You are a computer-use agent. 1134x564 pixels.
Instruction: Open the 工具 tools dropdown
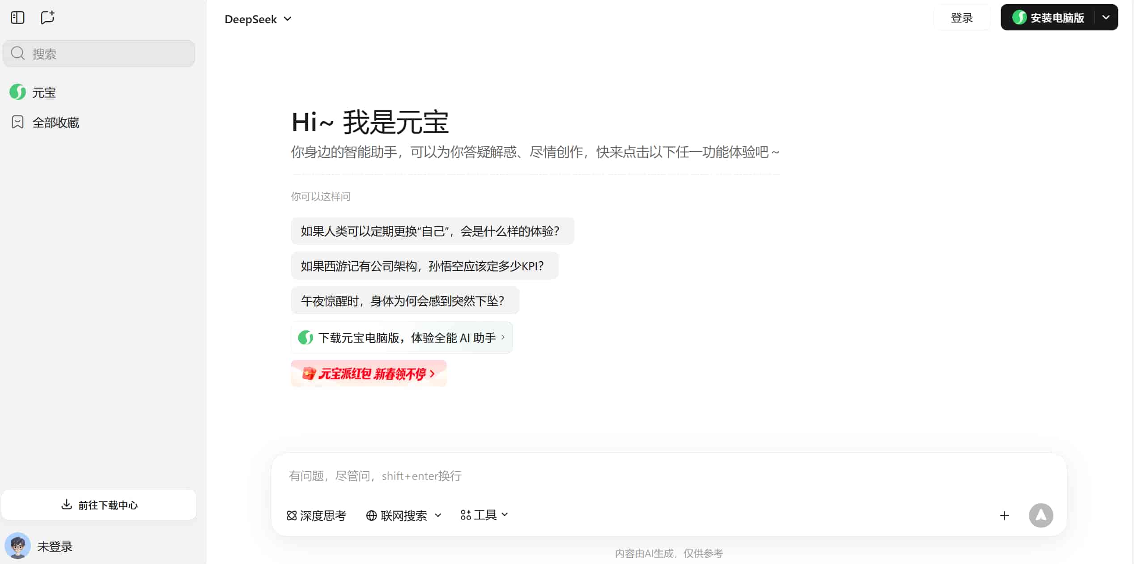[x=484, y=515]
